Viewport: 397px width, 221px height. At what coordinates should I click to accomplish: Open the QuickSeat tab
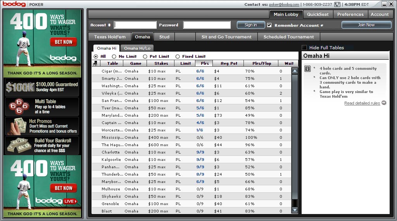pyautogui.click(x=318, y=14)
